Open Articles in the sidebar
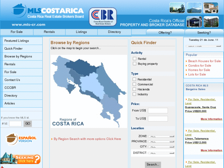Screen dimensions: 224x168 coord(22,103)
